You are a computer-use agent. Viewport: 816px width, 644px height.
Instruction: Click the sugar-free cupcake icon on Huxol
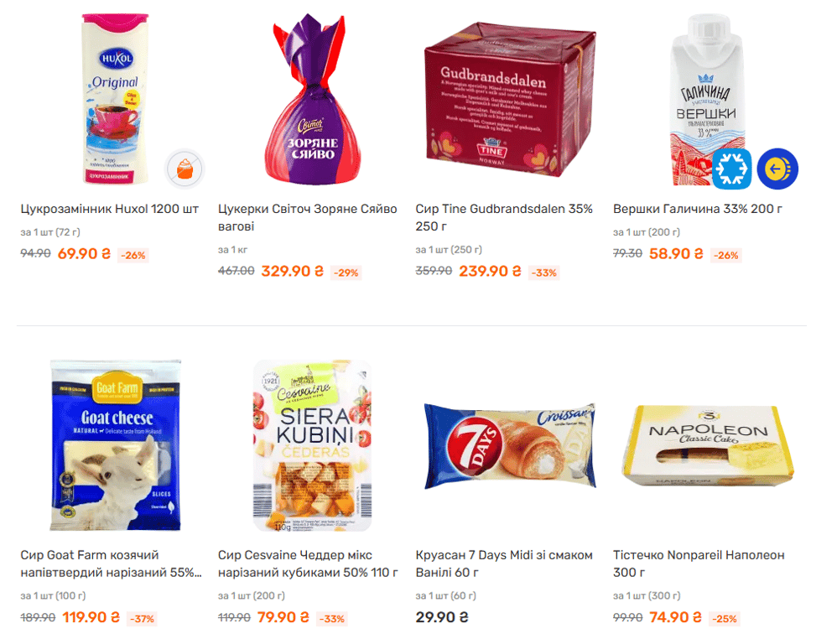[x=185, y=169]
